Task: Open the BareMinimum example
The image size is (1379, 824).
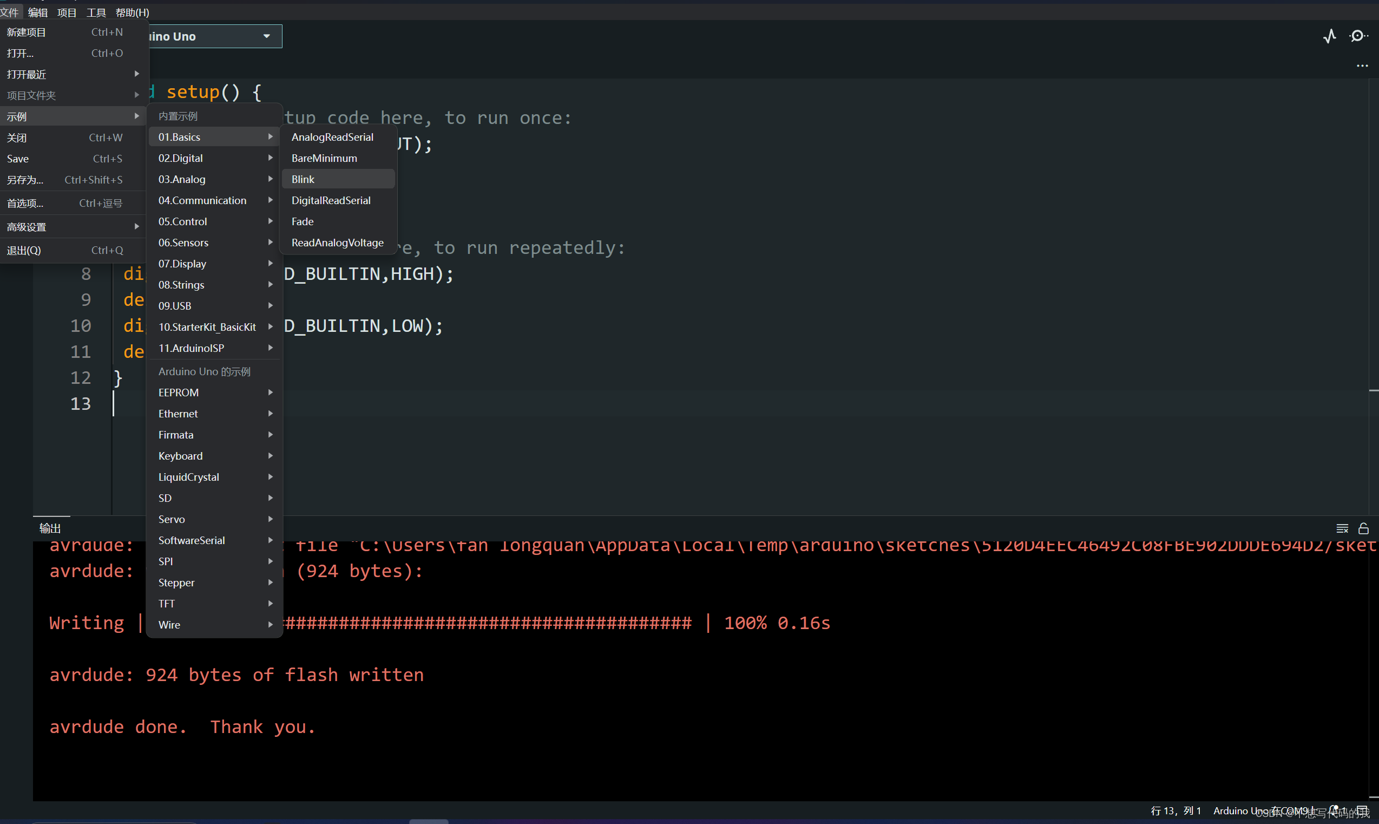Action: click(x=338, y=158)
